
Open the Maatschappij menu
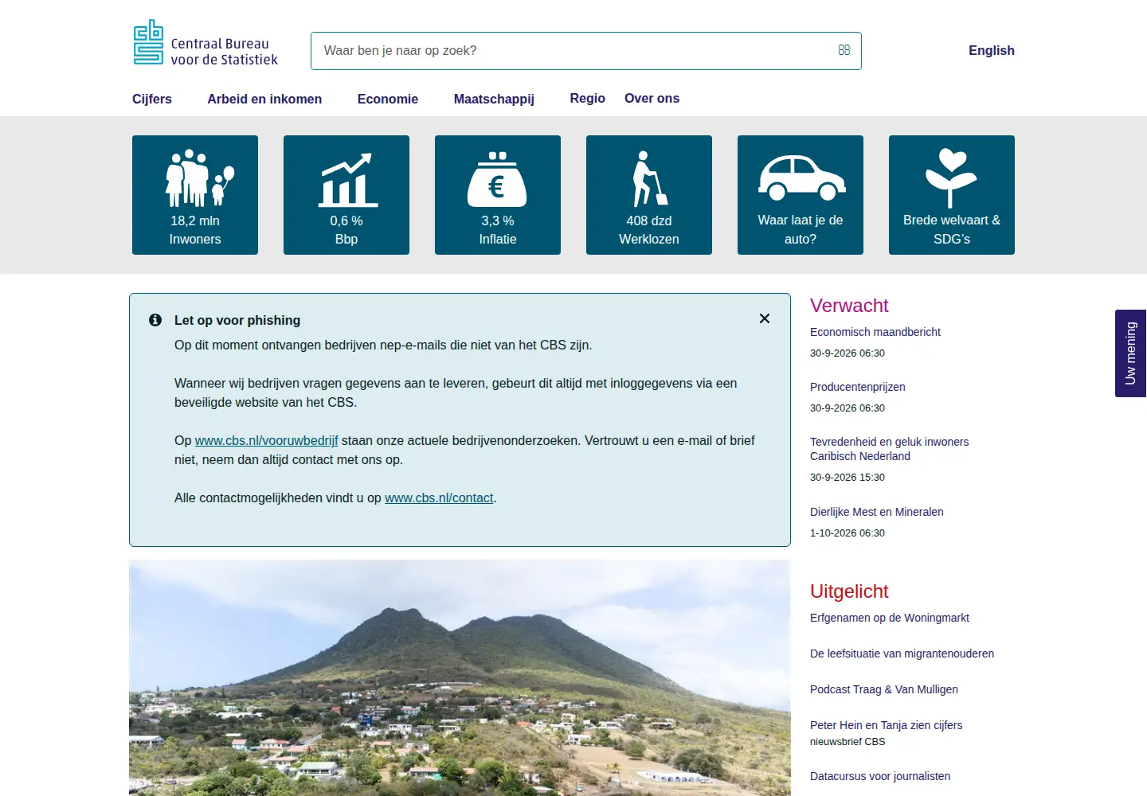click(x=494, y=99)
